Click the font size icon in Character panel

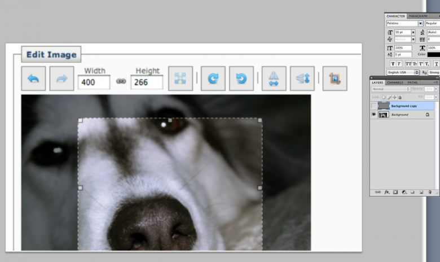tap(390, 32)
